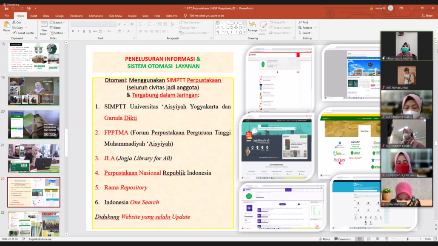Image resolution: width=438 pixels, height=246 pixels.
Task: Switch to the Design tab
Action: pyautogui.click(x=60, y=16)
